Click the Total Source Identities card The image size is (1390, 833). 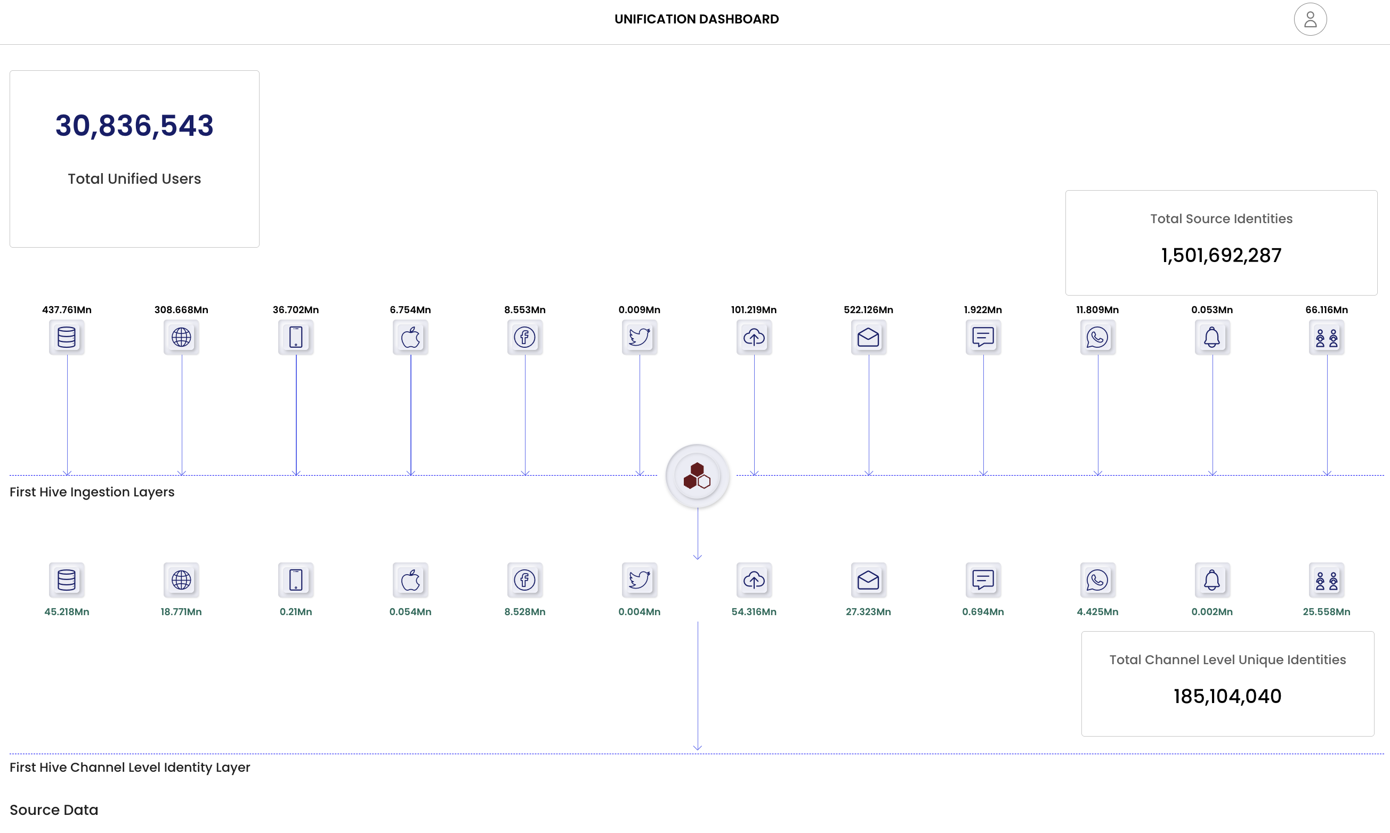click(1221, 242)
